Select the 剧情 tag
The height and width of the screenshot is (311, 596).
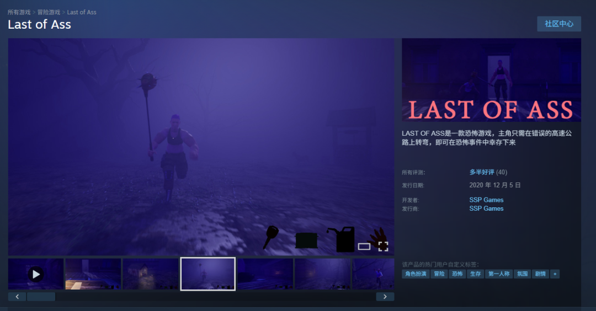point(540,274)
